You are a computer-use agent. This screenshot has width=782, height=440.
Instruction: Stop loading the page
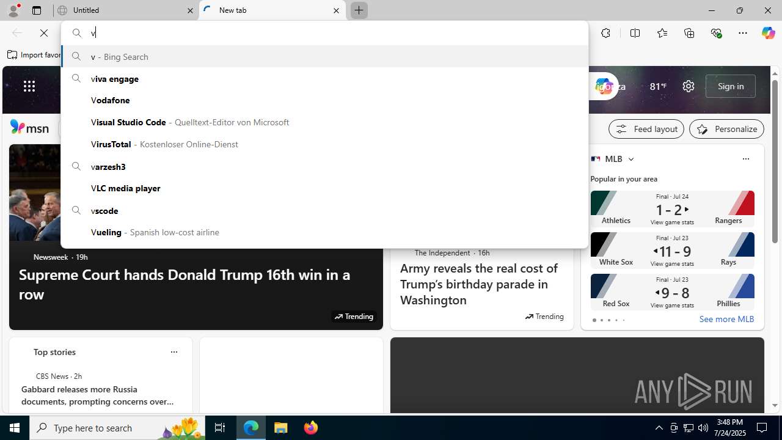pos(44,33)
